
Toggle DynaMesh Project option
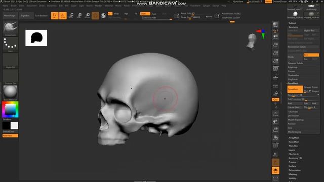click(x=315, y=91)
